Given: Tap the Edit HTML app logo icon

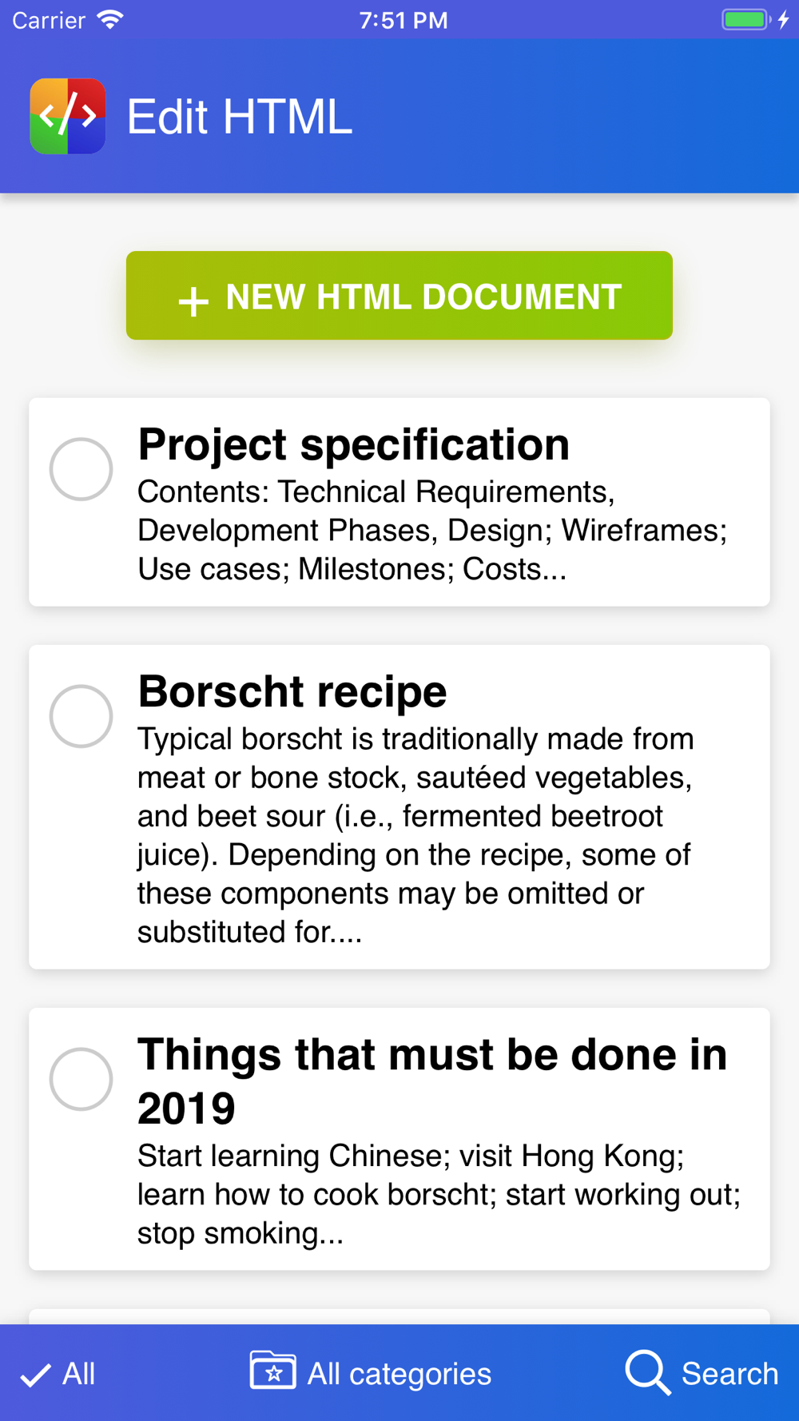Looking at the screenshot, I should click(68, 116).
